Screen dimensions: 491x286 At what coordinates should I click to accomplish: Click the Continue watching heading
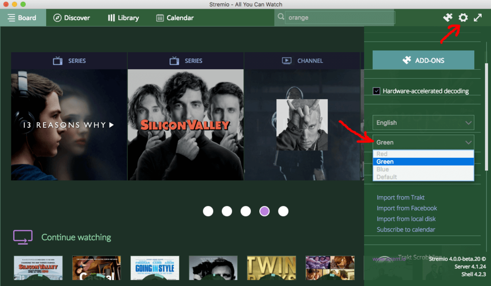(76, 237)
